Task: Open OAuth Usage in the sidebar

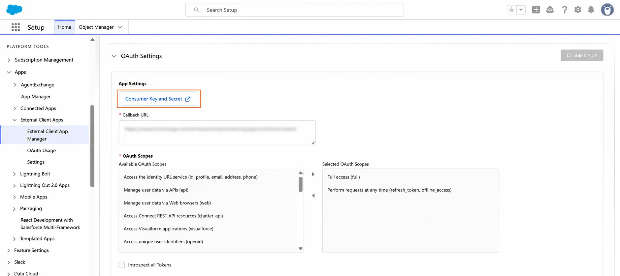Action: click(42, 150)
